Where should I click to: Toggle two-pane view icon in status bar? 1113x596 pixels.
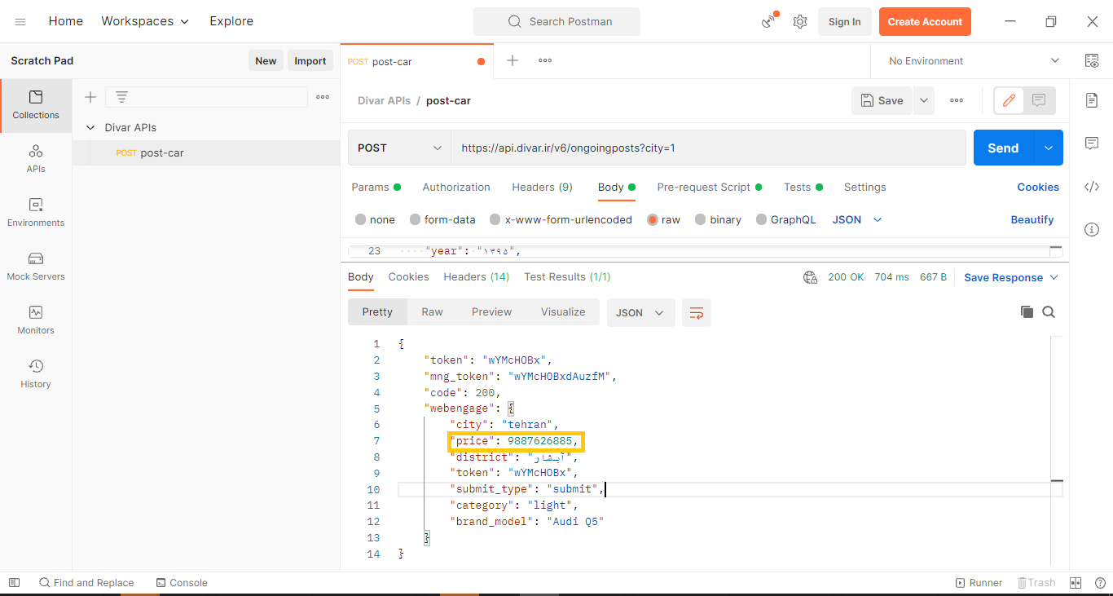1075,582
